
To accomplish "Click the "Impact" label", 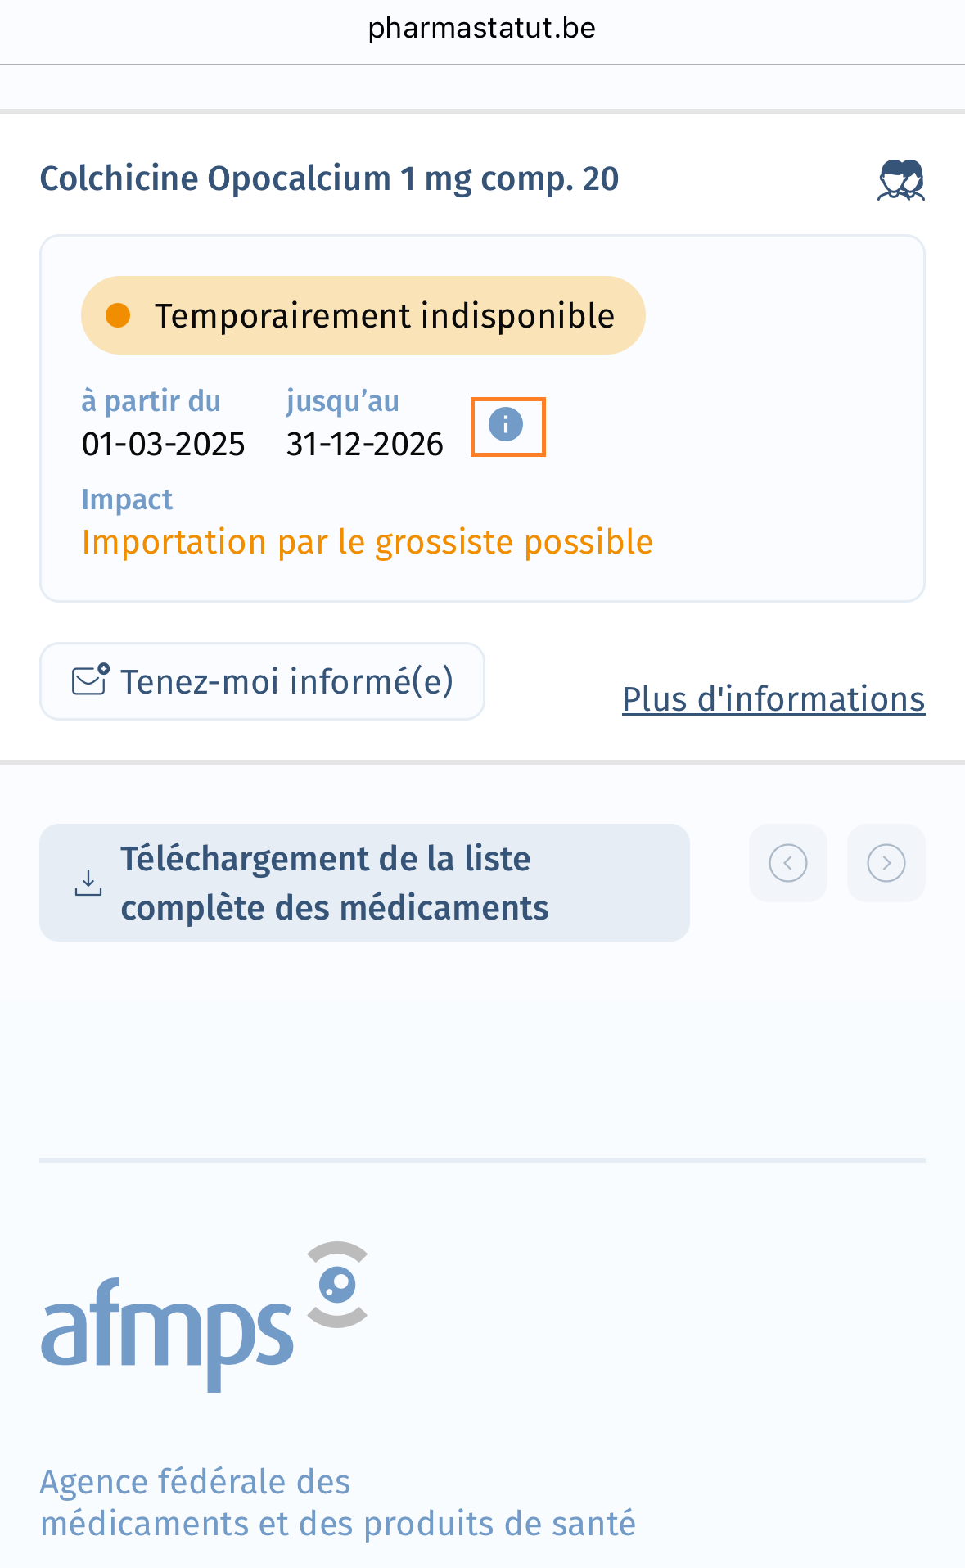I will pos(127,499).
